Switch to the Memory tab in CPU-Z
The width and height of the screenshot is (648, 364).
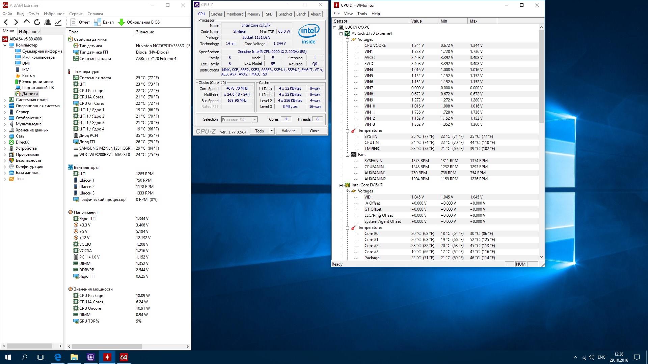click(253, 14)
